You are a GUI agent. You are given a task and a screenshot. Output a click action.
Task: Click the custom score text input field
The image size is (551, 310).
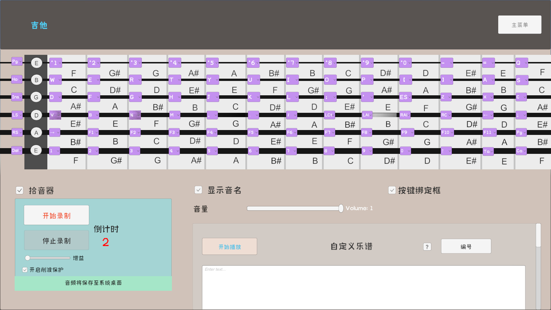(363, 287)
